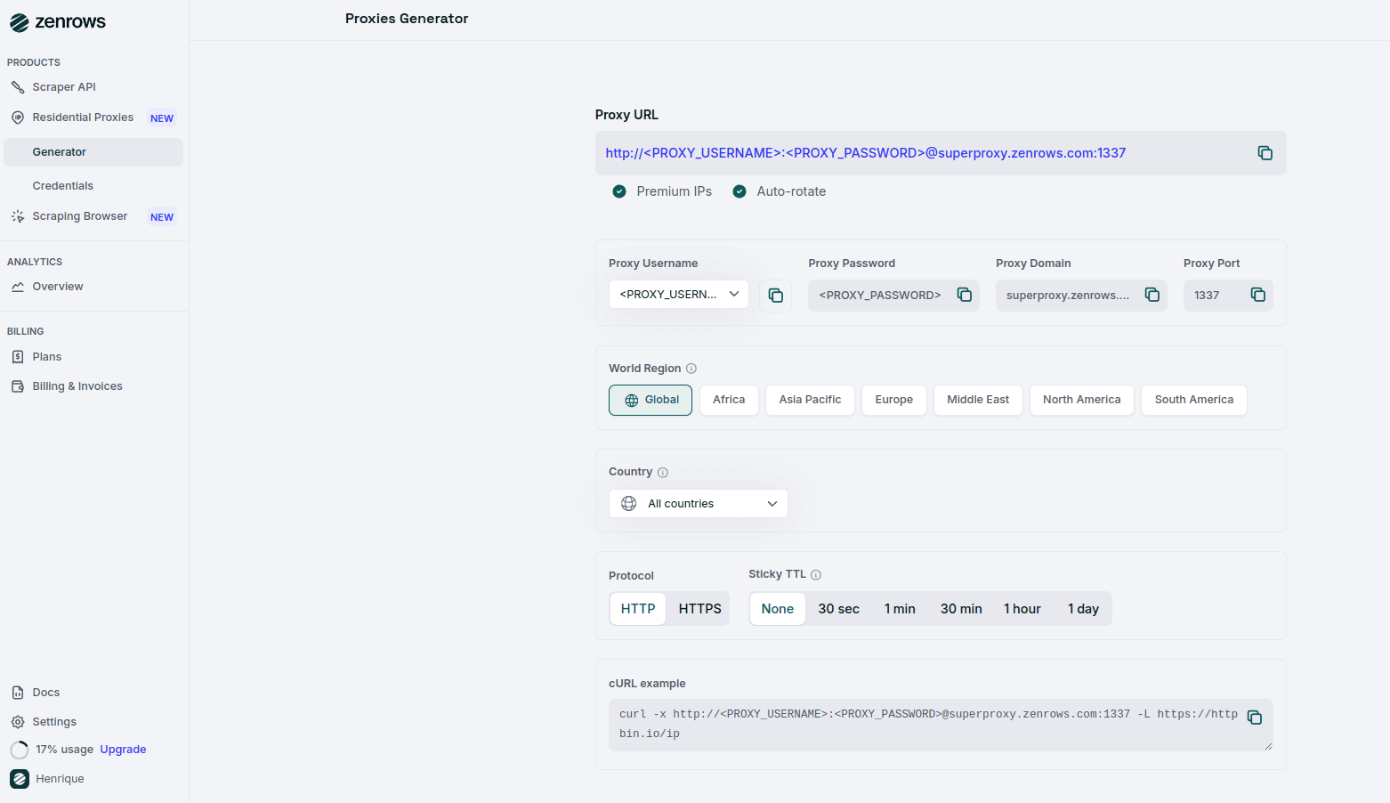Select the North America region
The width and height of the screenshot is (1390, 803).
(x=1082, y=400)
